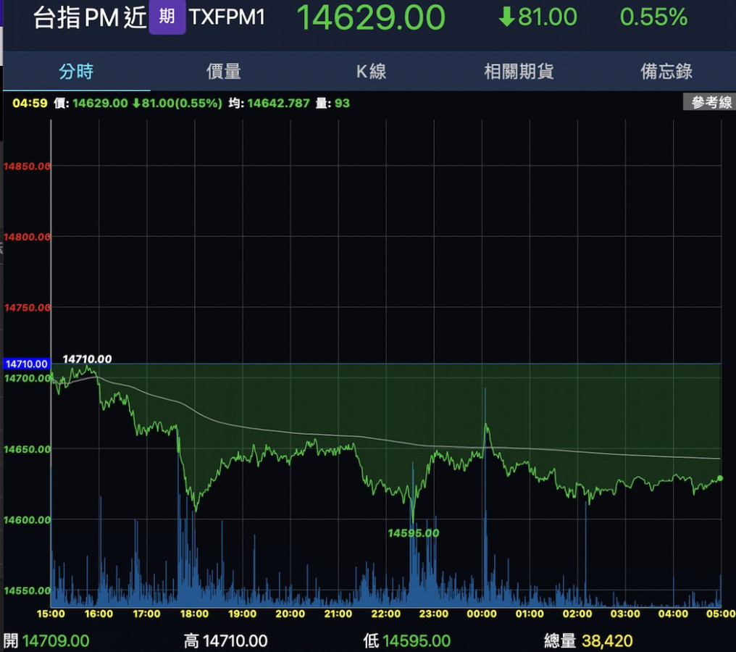This screenshot has width=736, height=652.
Task: Click the 總量 38,420 total volume value
Action: [606, 640]
